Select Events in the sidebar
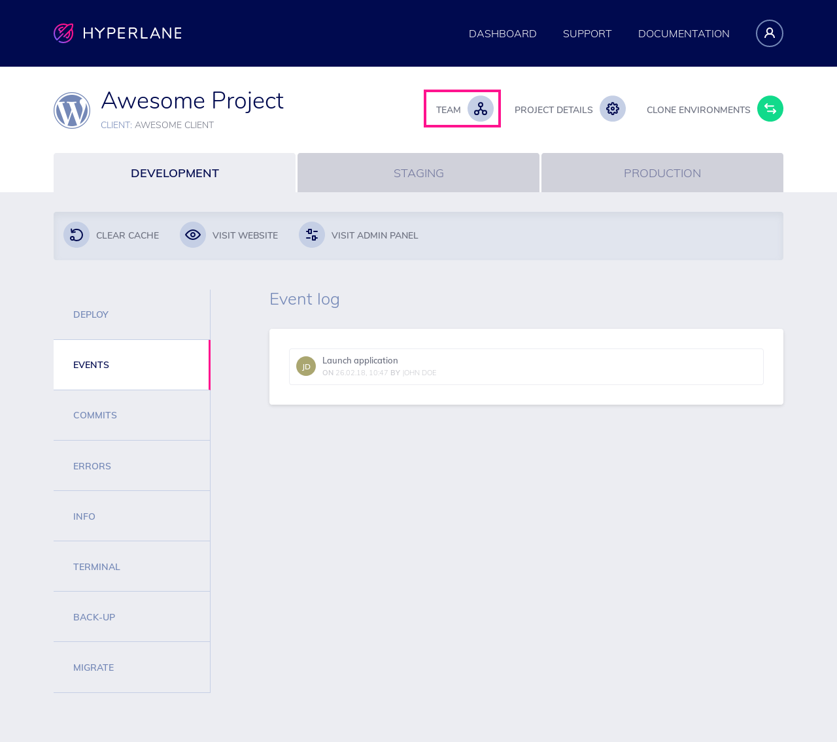 (x=131, y=365)
